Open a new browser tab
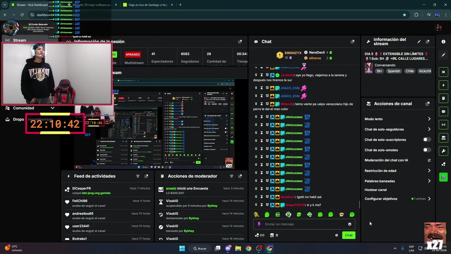Screen dimensions: 451x254 180,5
